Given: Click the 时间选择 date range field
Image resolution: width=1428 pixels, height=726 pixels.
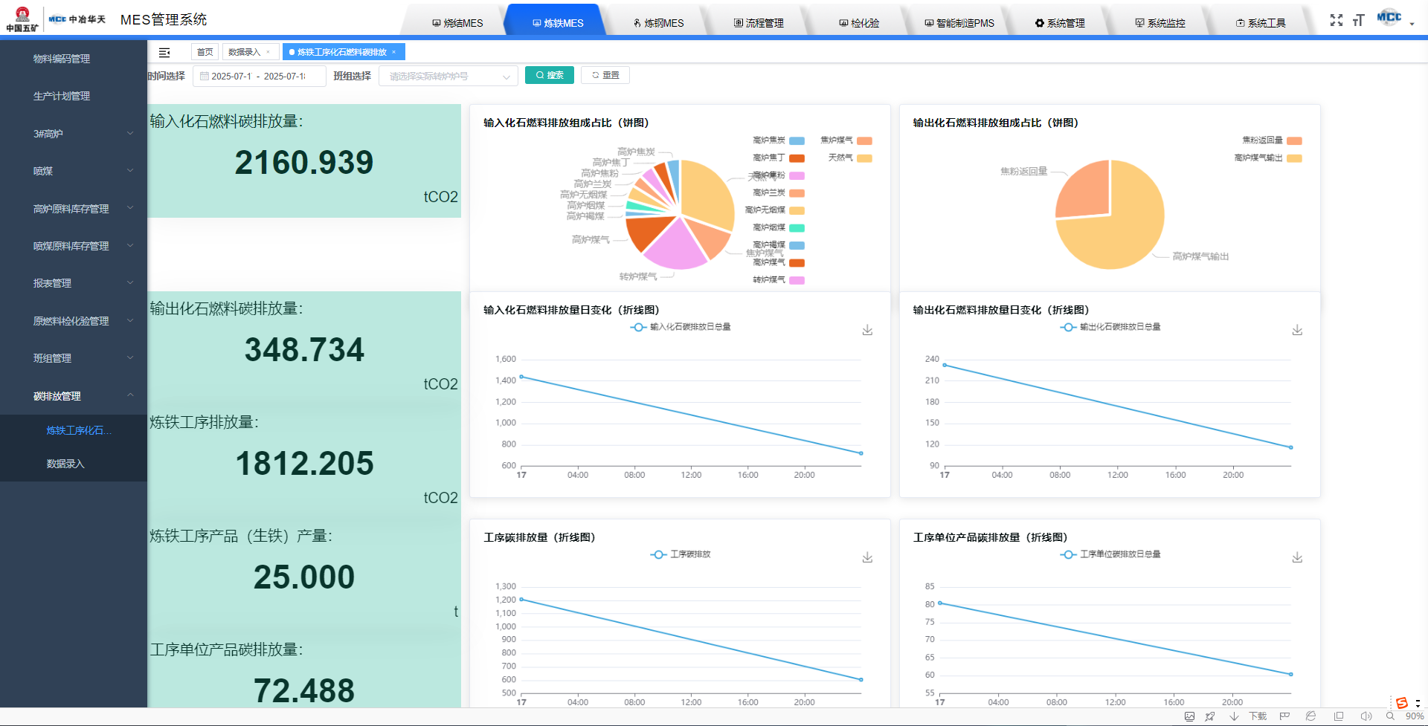Looking at the screenshot, I should (259, 76).
